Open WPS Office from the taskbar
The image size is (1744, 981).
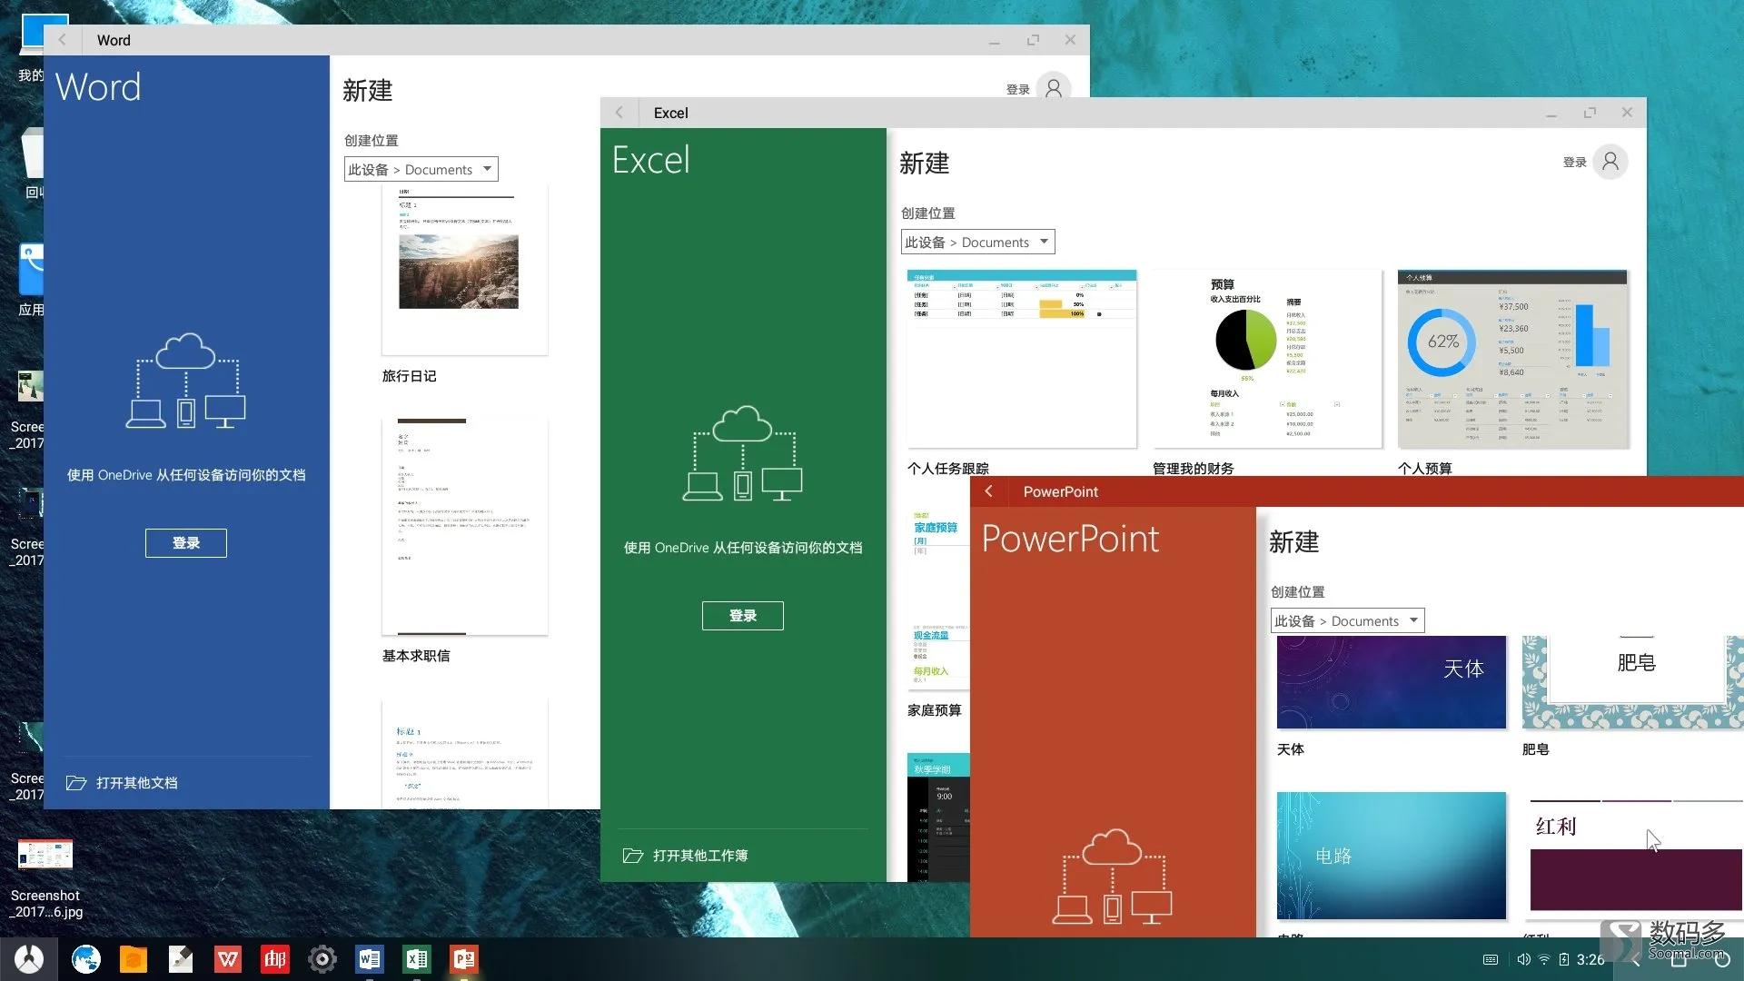tap(228, 959)
